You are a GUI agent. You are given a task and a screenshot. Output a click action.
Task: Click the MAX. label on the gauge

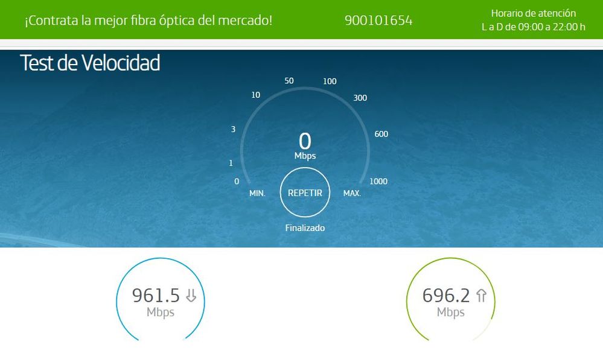[352, 193]
